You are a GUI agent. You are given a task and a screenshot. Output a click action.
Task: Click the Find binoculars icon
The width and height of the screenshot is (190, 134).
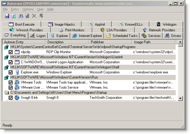pyautogui.click(x=21, y=16)
